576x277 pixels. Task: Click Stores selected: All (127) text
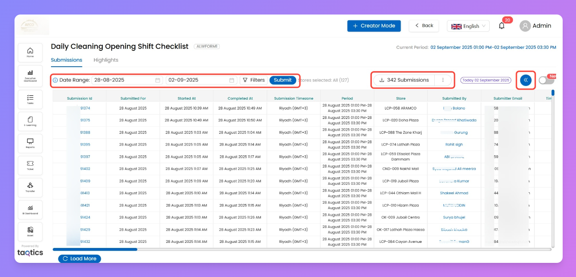[x=323, y=80]
